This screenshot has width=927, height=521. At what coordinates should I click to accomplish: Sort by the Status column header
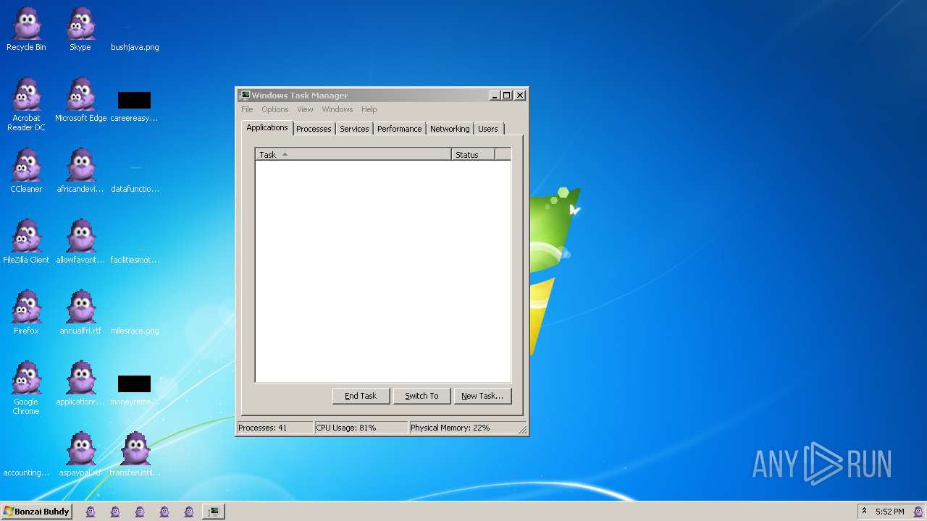coord(473,154)
